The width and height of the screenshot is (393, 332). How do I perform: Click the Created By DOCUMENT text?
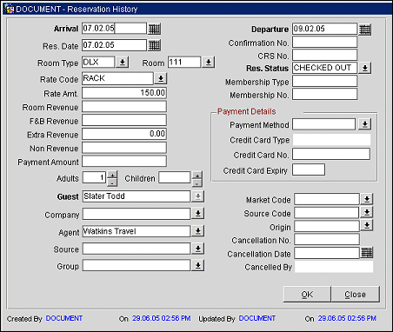(x=64, y=318)
